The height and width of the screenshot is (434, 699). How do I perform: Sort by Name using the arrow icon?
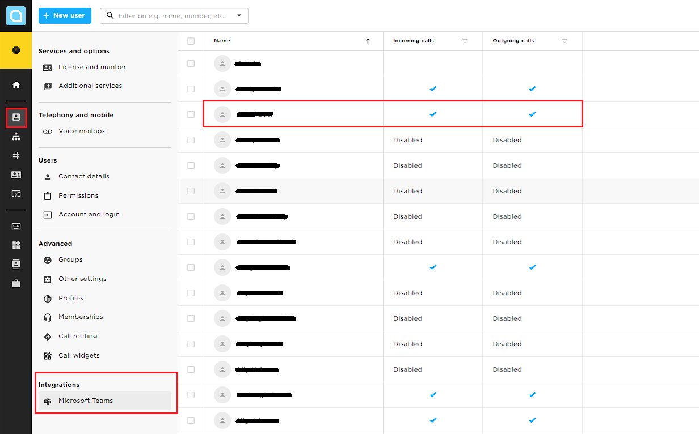[368, 41]
